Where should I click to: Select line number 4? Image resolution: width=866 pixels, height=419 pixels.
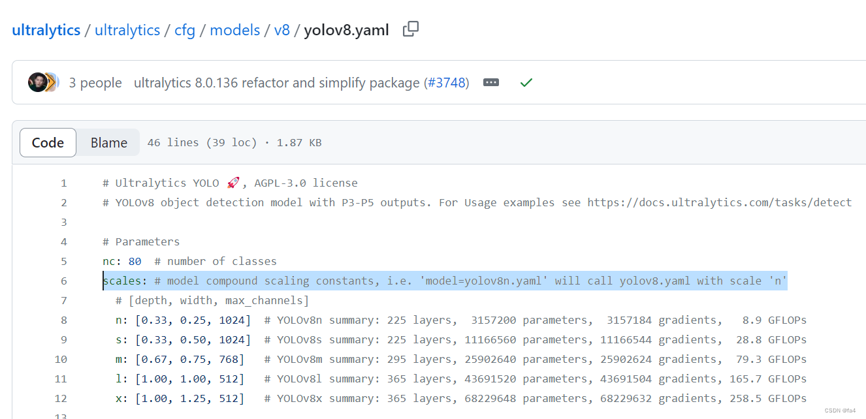coord(64,241)
